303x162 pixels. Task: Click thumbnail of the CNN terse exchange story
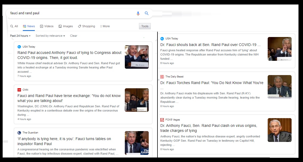point(137,100)
